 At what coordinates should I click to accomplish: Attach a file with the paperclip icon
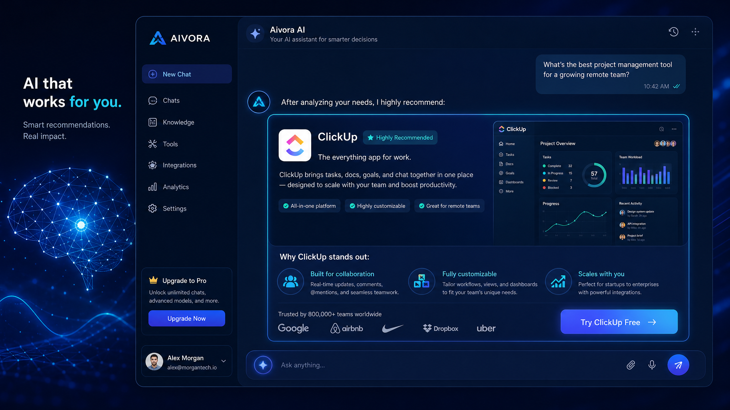pos(631,365)
